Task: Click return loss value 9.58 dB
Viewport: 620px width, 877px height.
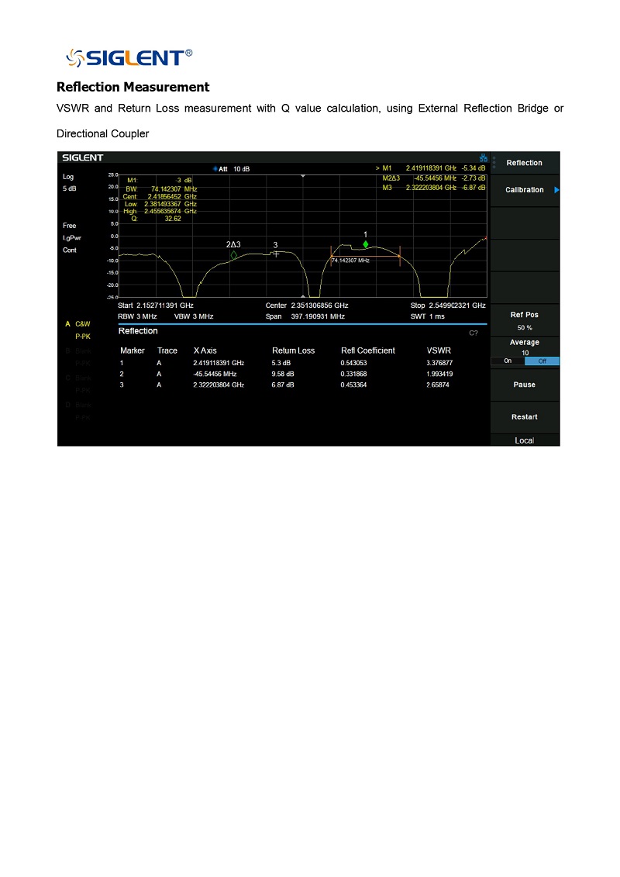Action: tap(283, 375)
